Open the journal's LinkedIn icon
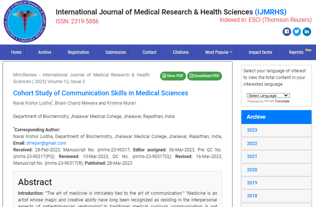 (307, 32)
